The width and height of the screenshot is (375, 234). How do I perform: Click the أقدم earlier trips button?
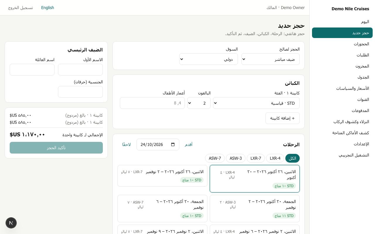(189, 144)
